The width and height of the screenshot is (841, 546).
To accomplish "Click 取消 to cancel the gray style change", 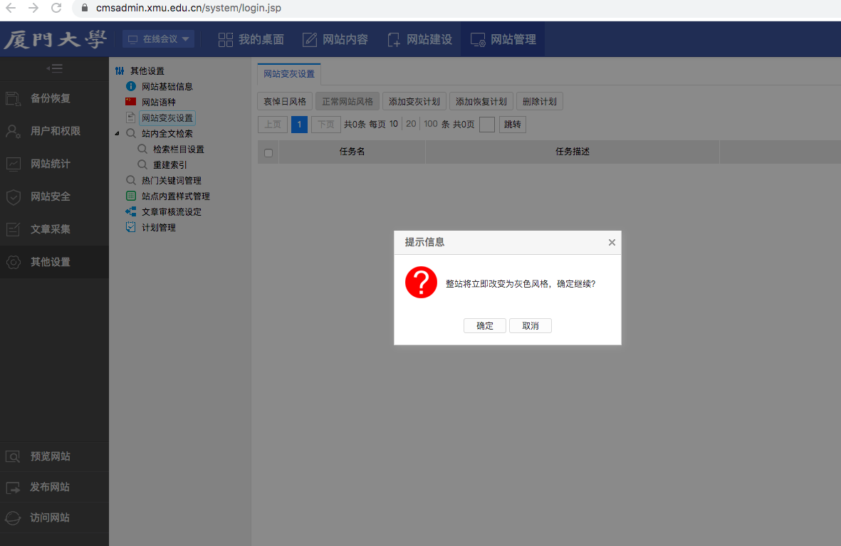I will point(531,325).
